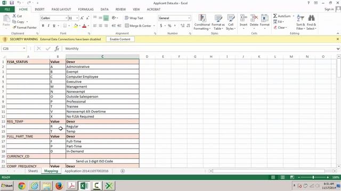Image resolution: width=341 pixels, height=191 pixels.
Task: Increase font size with large A icon
Action: [82, 18]
